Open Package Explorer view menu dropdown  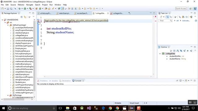tap(34, 17)
